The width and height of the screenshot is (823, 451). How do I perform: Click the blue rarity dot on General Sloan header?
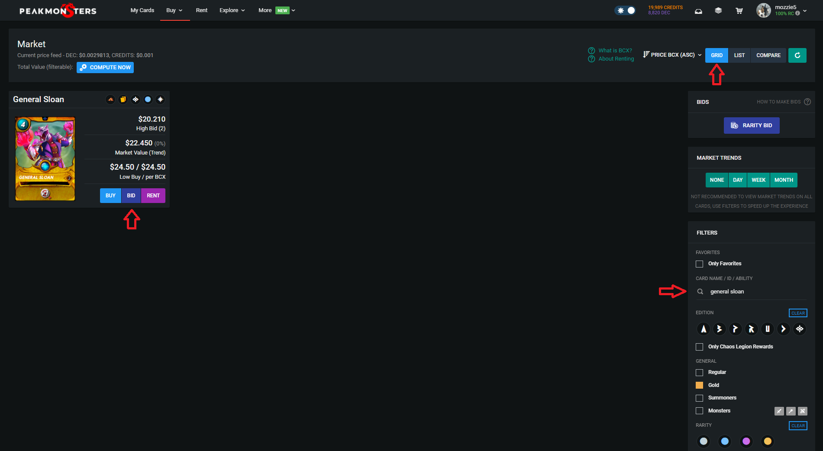click(x=148, y=100)
